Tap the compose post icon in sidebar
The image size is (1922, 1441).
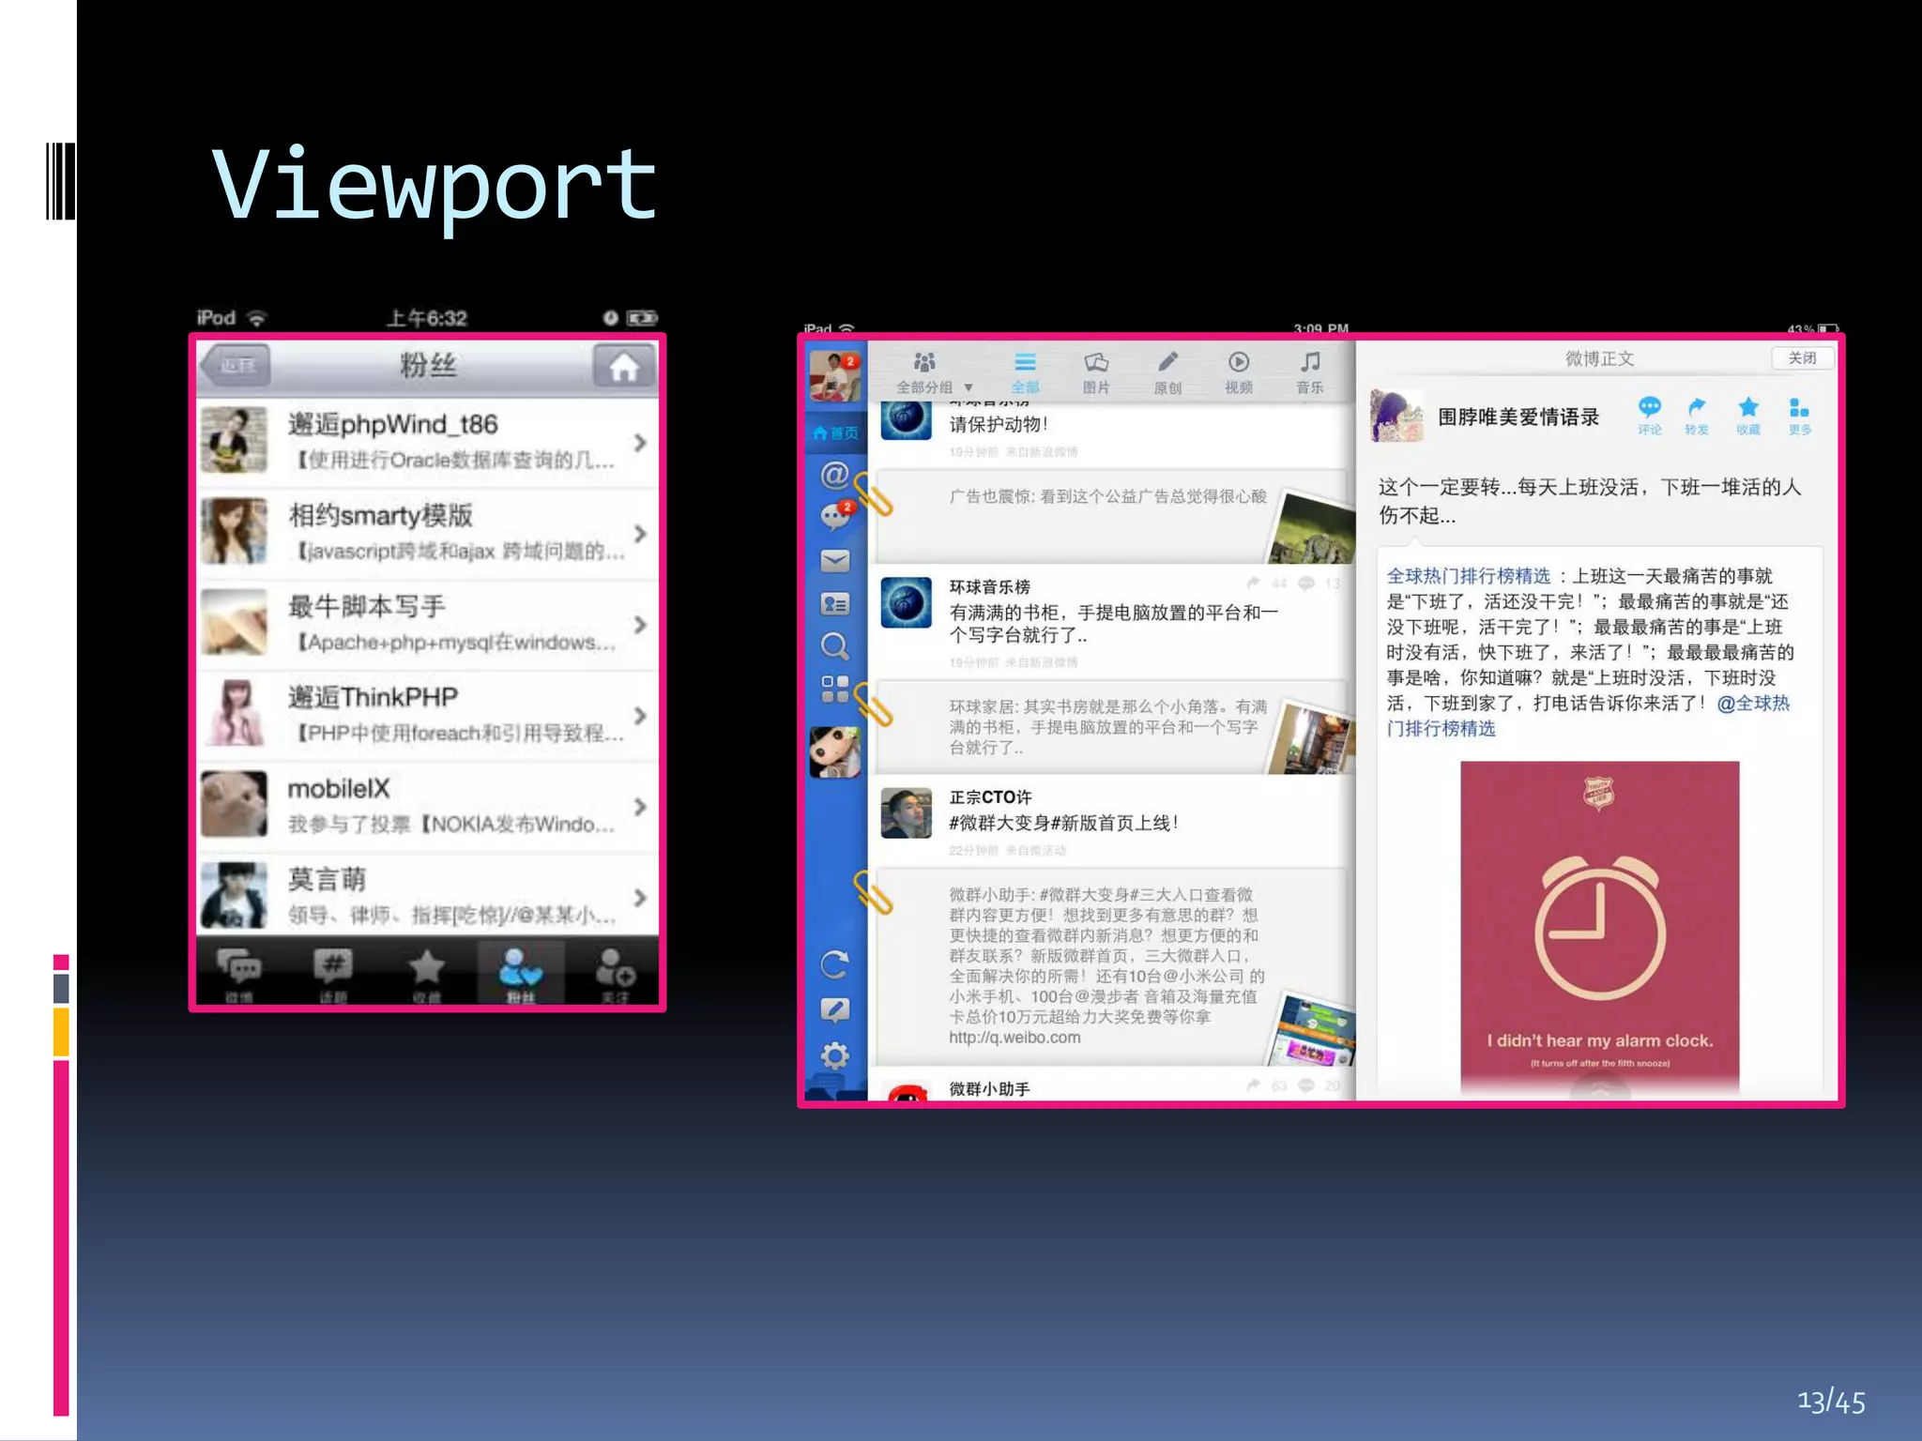click(834, 1009)
